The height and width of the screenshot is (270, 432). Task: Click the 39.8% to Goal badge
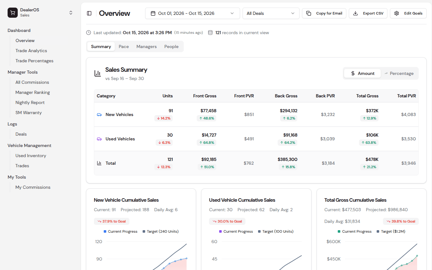[401, 221]
